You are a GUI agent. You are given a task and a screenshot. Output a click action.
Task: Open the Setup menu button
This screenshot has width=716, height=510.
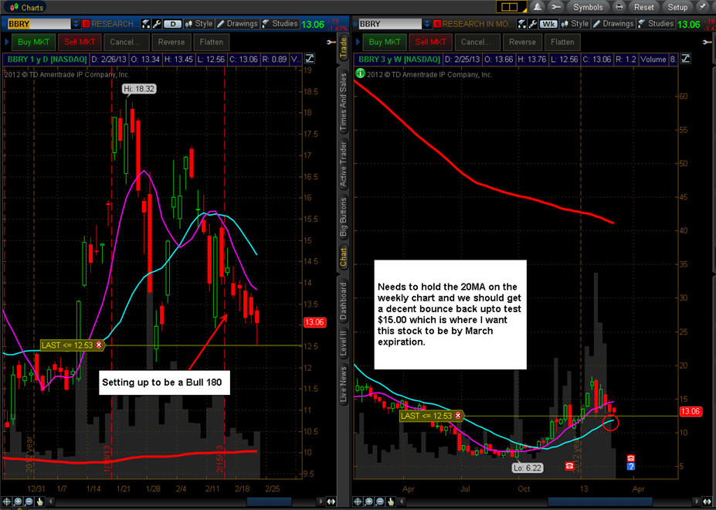[677, 7]
